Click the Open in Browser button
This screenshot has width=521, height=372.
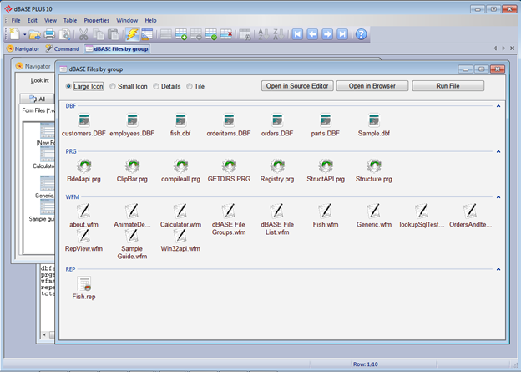tap(372, 86)
